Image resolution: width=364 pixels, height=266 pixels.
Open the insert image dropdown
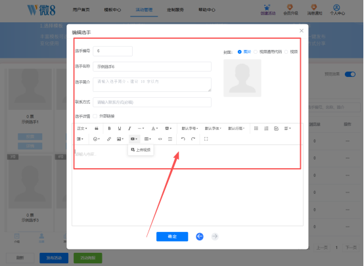coord(120,139)
